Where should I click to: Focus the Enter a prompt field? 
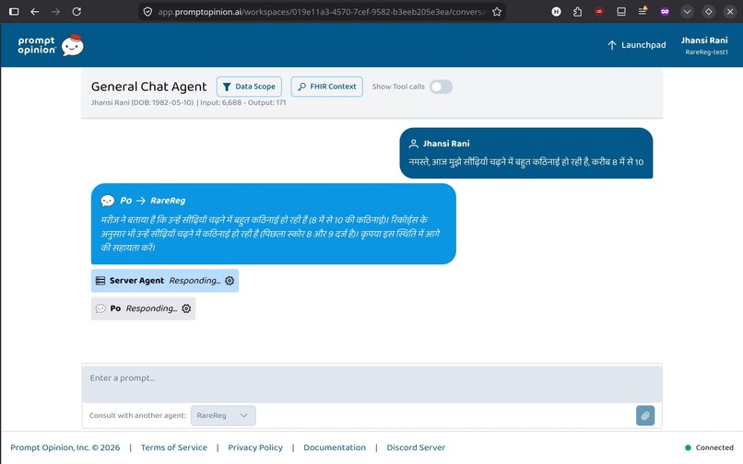click(372, 384)
